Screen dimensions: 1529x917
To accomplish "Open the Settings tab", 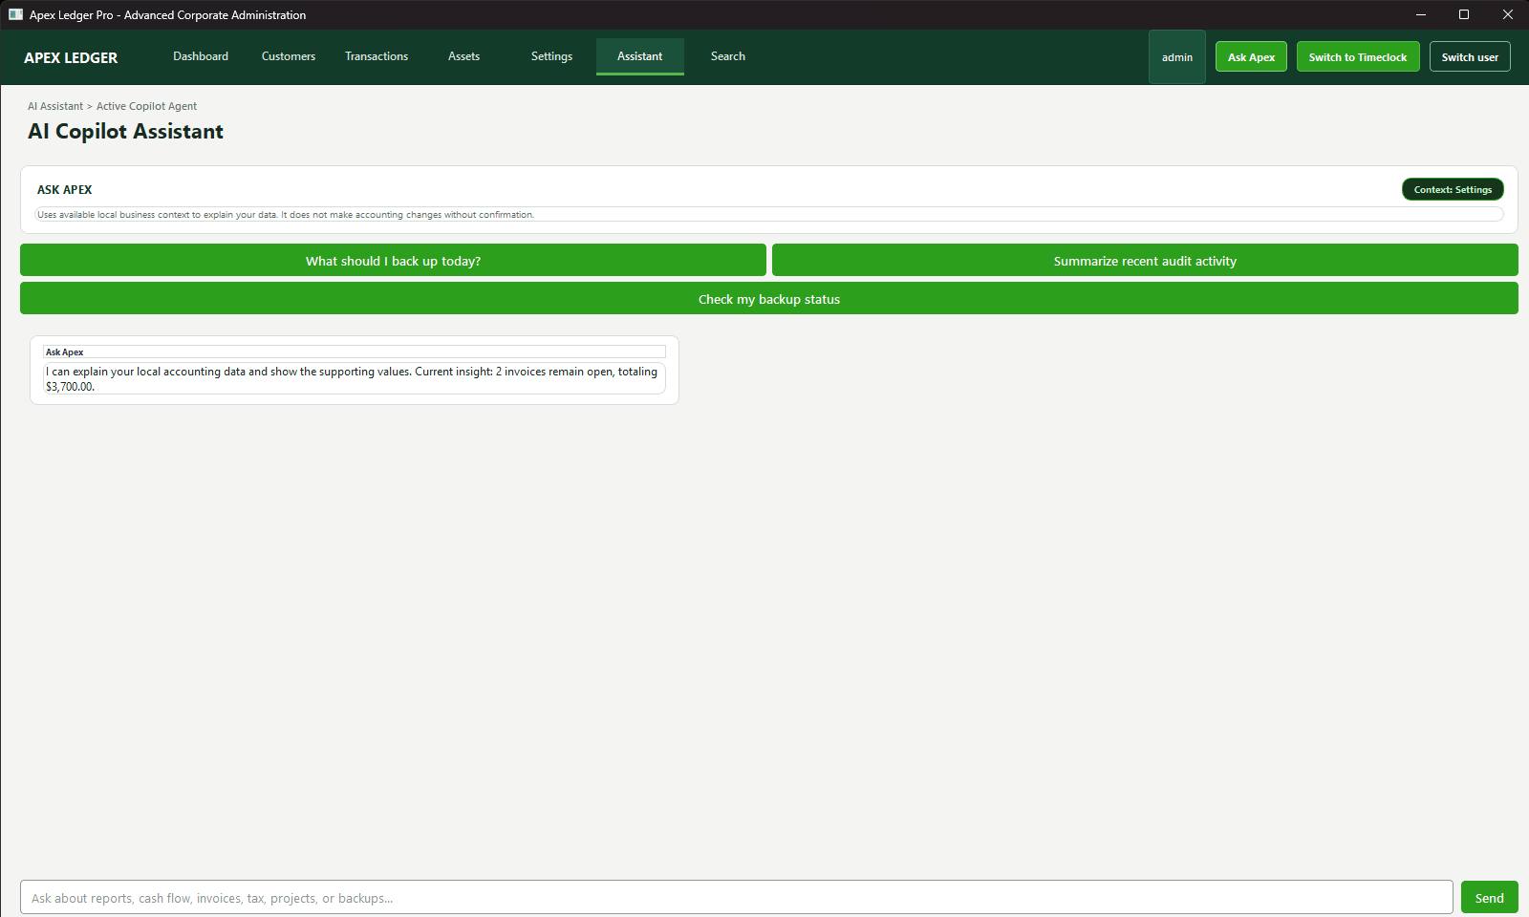I will coord(552,56).
